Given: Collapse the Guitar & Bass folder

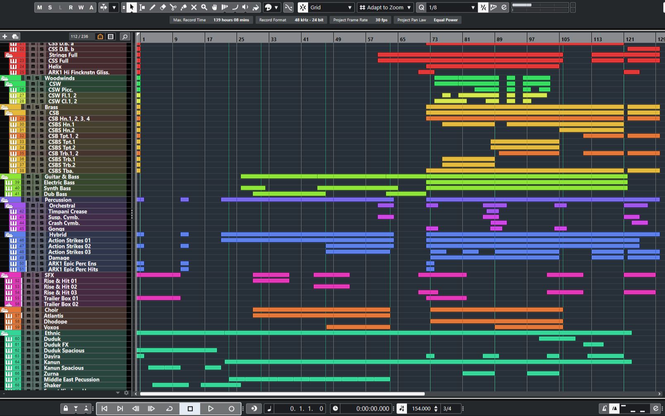Looking at the screenshot, I should coord(5,177).
